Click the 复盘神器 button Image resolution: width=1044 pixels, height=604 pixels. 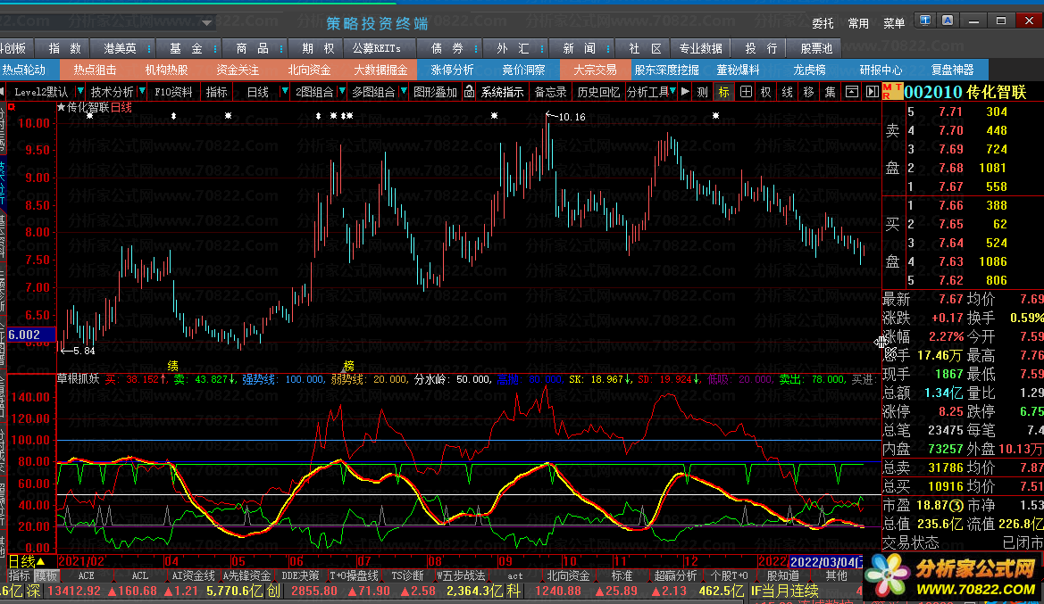click(952, 70)
